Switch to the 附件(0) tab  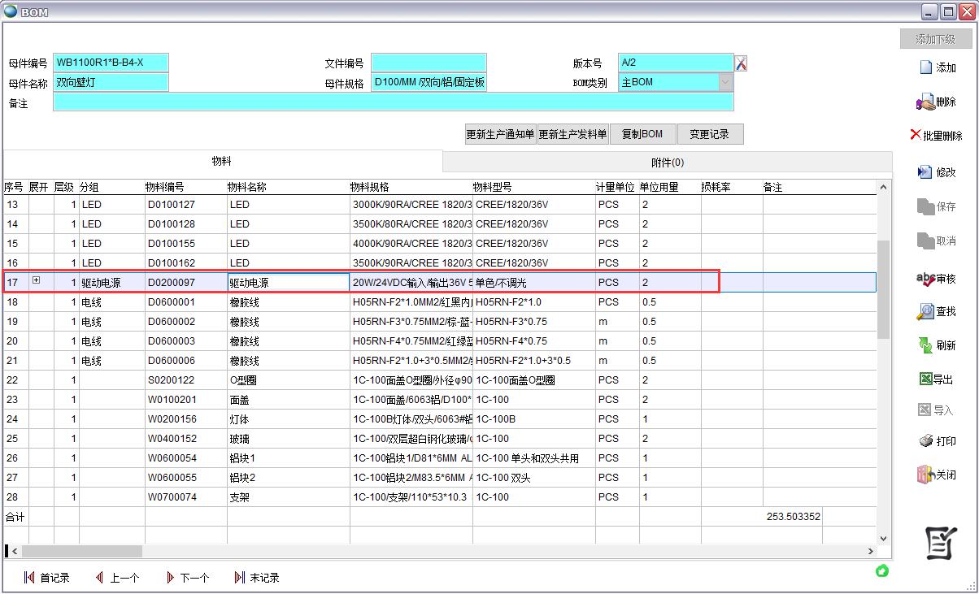668,162
